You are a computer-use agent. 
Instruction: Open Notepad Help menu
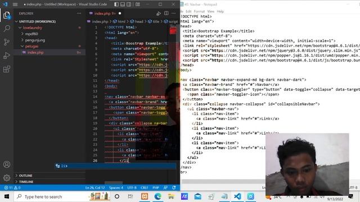click(x=220, y=11)
